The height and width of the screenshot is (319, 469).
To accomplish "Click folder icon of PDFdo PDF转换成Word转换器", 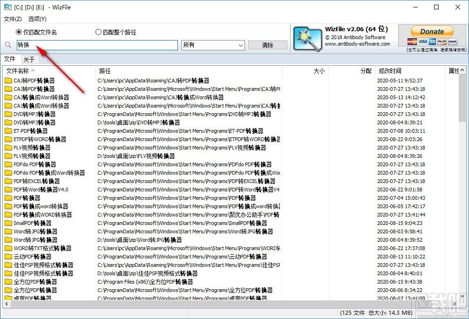I will click(8, 173).
